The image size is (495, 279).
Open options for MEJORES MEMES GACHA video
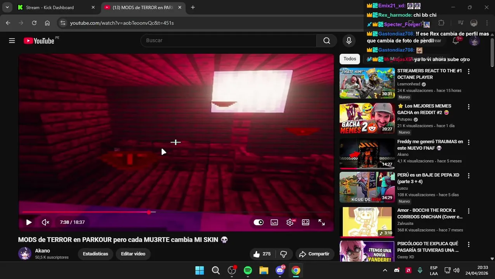(x=469, y=107)
